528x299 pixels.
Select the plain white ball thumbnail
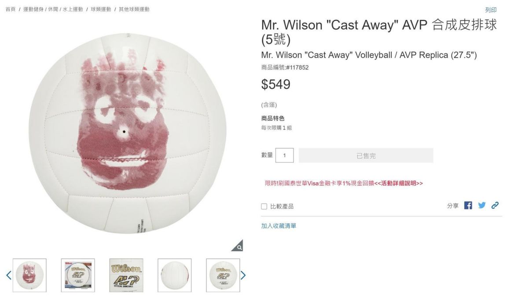click(175, 275)
